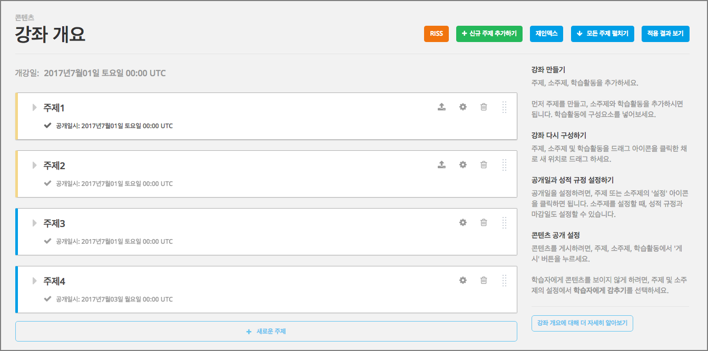Click the drag handle of 주제1
This screenshot has height=351, width=708.
pos(504,107)
